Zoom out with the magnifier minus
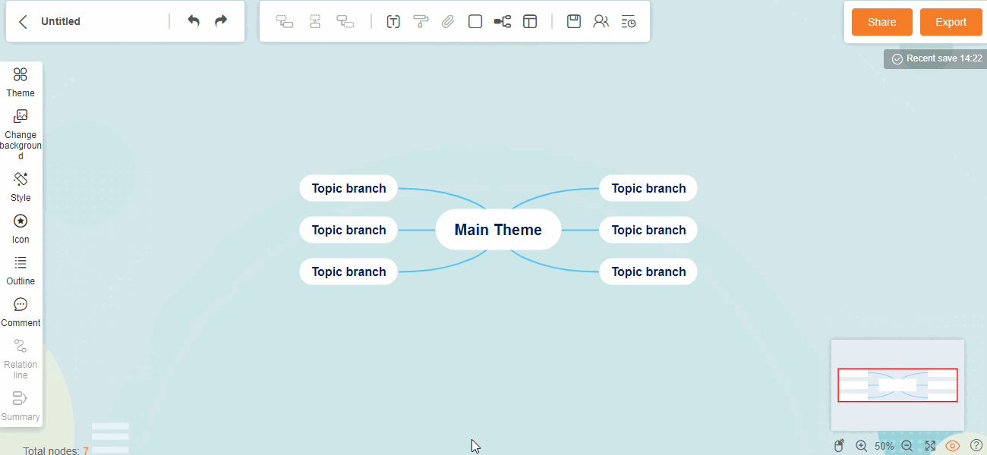This screenshot has height=455, width=987. coord(907,446)
